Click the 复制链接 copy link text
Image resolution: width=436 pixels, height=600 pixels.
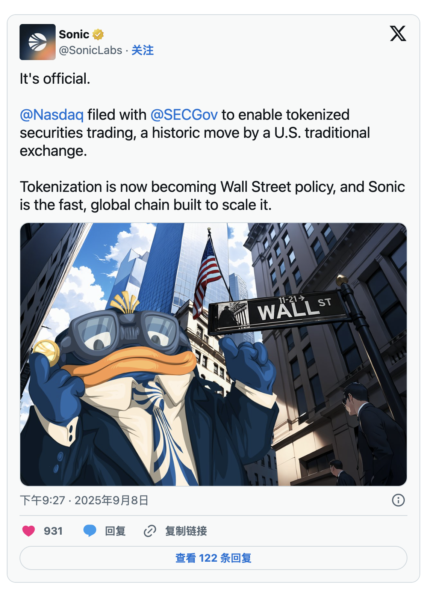click(186, 531)
